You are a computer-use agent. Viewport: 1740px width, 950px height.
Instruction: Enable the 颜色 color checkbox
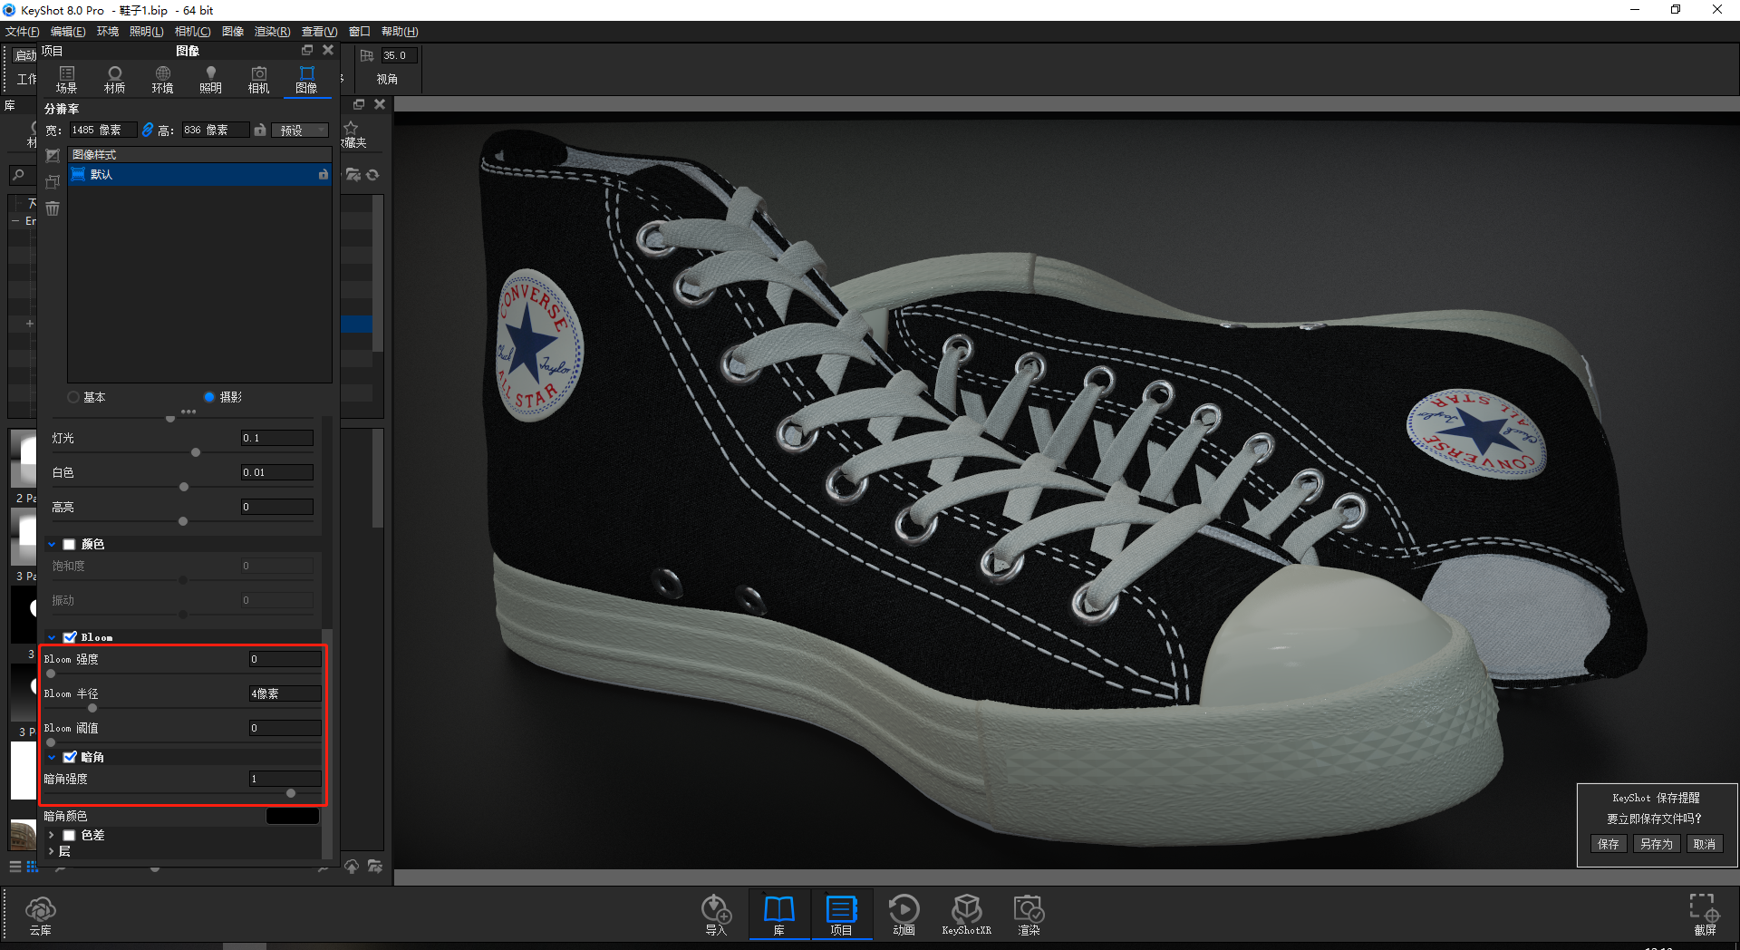69,544
